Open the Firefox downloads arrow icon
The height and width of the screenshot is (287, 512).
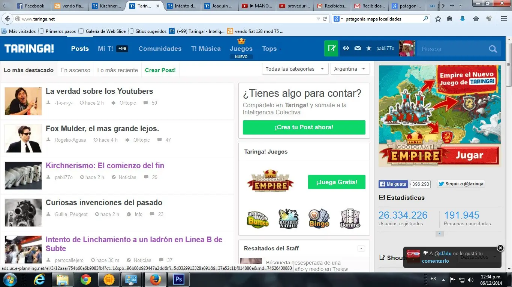coord(463,19)
